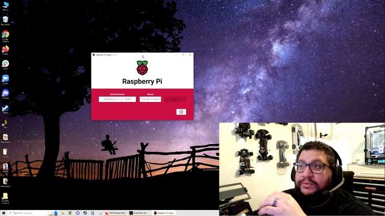Open the Slack desktop shortcut
This screenshot has width=385, height=216.
pos(5,65)
